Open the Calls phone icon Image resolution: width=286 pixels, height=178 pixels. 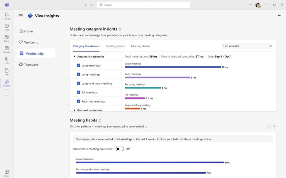coord(6,59)
